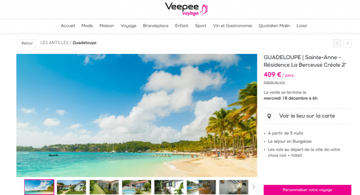Click Voir le lieu sur la carte
This screenshot has width=360, height=195.
coord(307,116)
